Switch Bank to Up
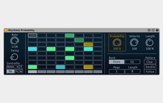 [x=132, y=62]
